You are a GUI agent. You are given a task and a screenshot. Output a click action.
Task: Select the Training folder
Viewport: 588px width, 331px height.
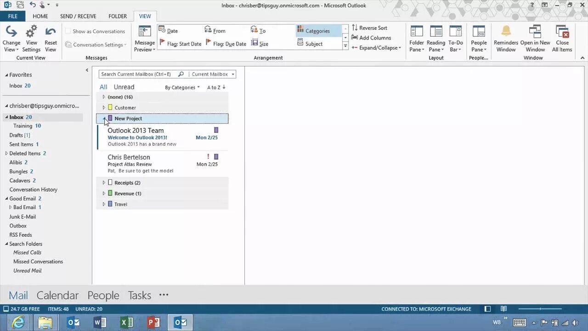(x=23, y=126)
